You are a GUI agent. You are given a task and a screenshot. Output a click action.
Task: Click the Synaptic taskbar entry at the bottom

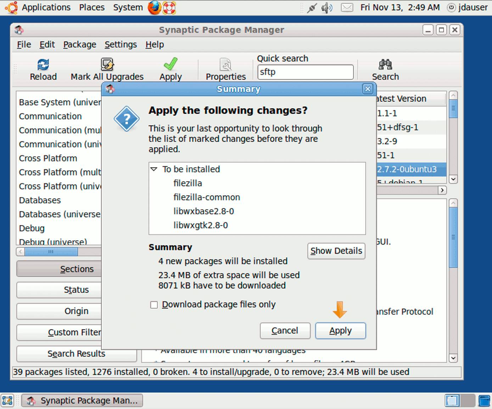tap(82, 400)
